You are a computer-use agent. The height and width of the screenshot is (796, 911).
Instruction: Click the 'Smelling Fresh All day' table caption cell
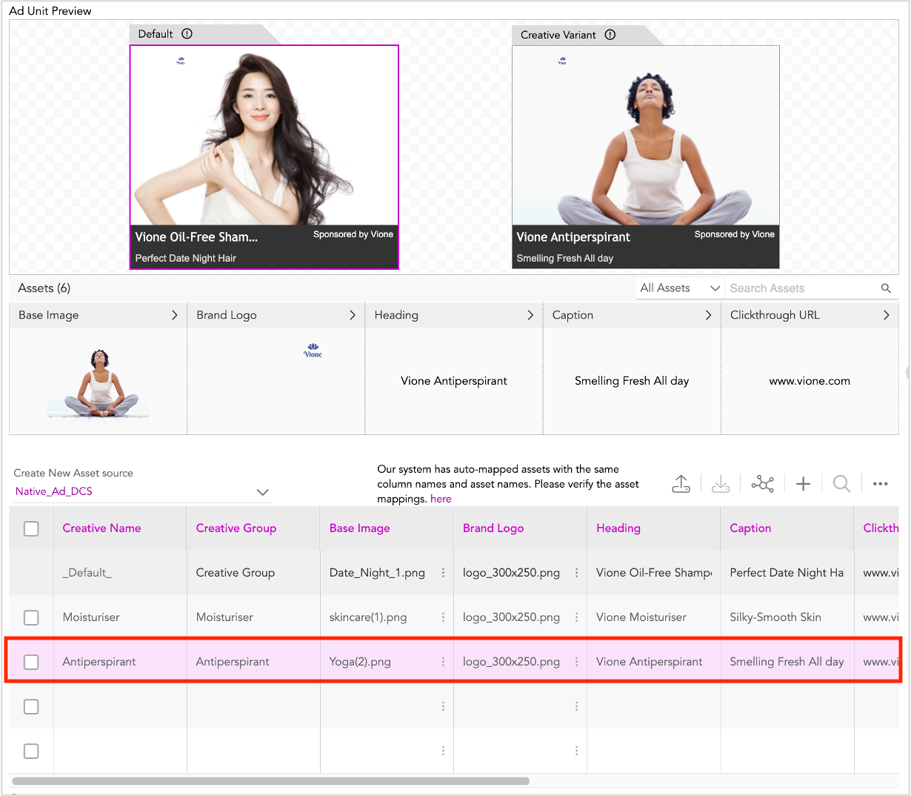787,662
